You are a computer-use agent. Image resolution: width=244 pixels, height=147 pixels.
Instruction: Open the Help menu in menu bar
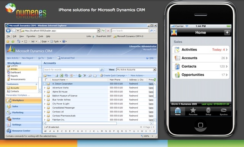click(x=48, y=36)
